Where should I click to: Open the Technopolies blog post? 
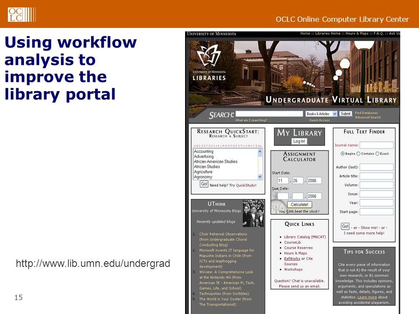[x=224, y=294]
